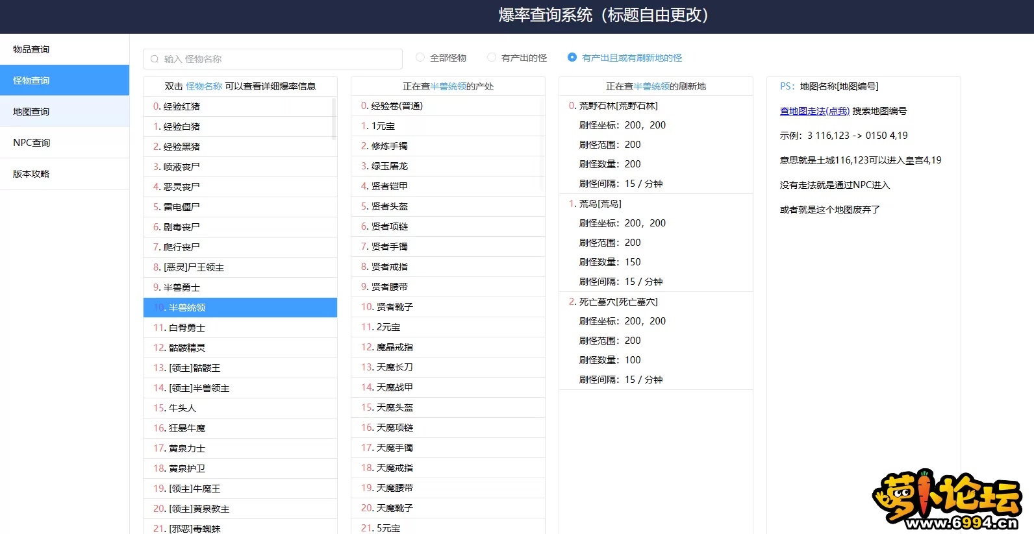The height and width of the screenshot is (534, 1034).
Task: Click drop item 天魔手镯
Action: (x=448, y=448)
